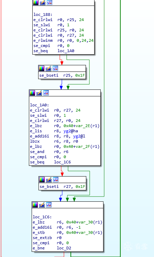The image size is (154, 257).
Task: Follow yg2@ha symbol in e_lis line
Action: click(x=70, y=131)
